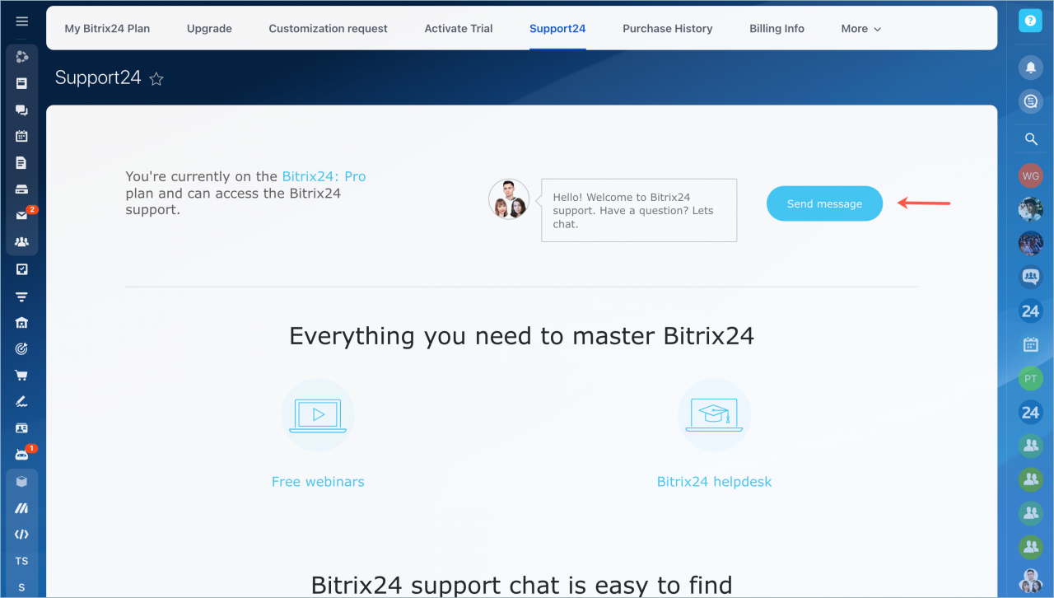Open the WG avatar chat
Viewport: 1054px width, 598px height.
1030,175
